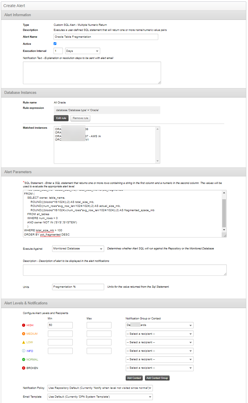
Task: Click the red HIGH alert level icon
Action: [x=24, y=325]
